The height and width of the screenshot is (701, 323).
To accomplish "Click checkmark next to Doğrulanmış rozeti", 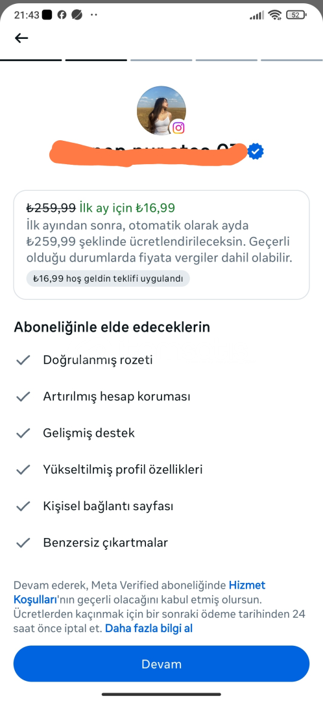I will coord(23,360).
